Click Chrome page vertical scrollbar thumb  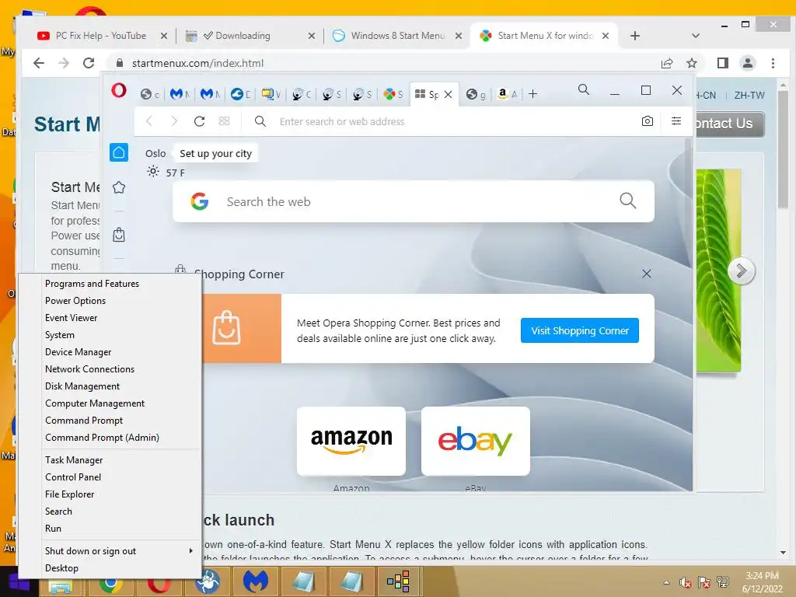[x=784, y=150]
